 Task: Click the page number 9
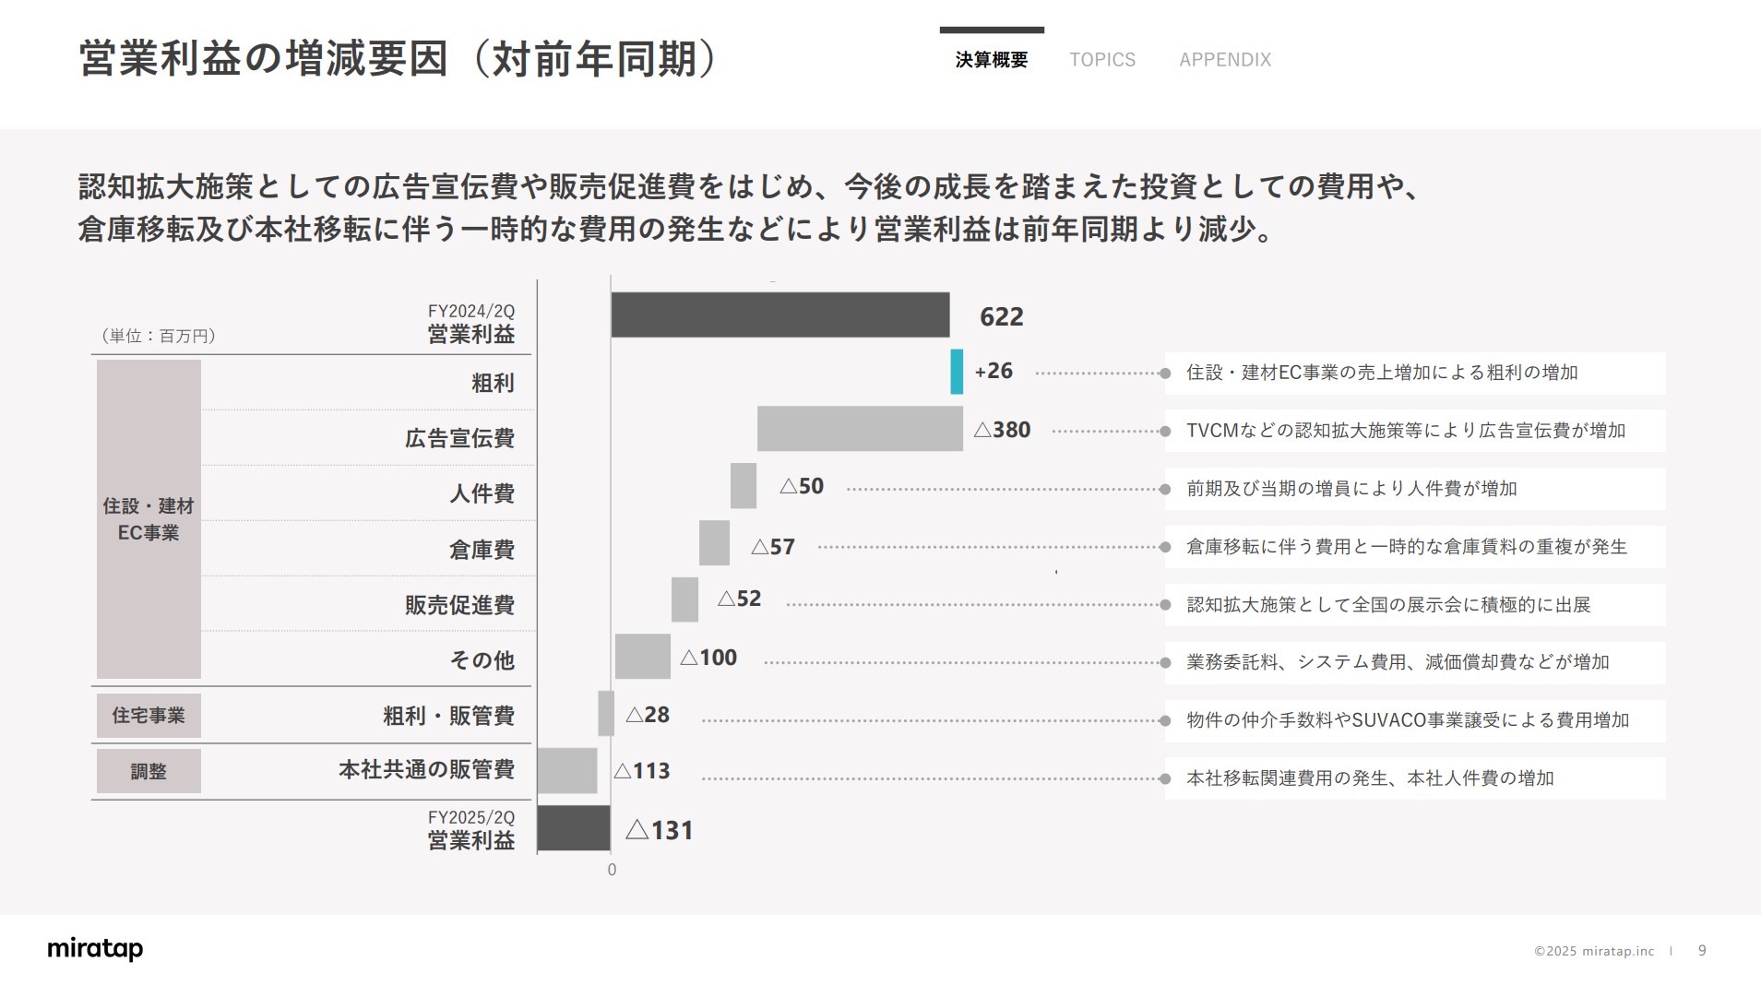[x=1702, y=950]
